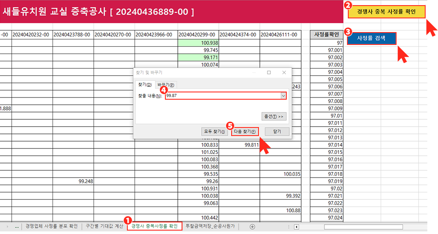Viewport: 438px width, 234px height.
Task: Close the find dialog with 닫기 button
Action: [277, 131]
